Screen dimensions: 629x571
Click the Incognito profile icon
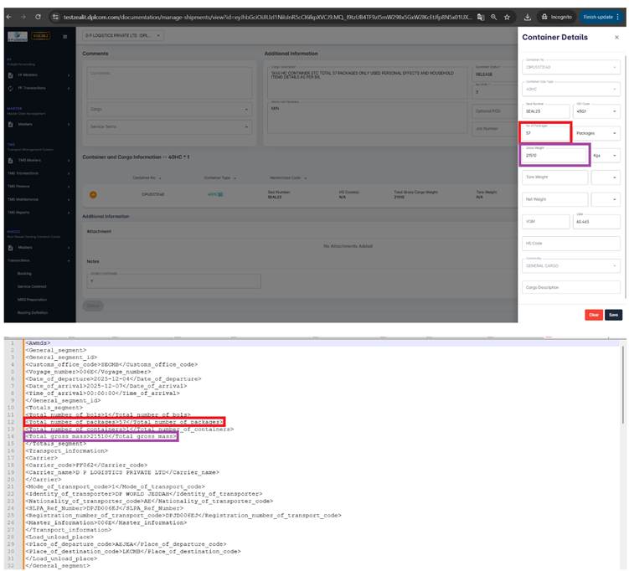click(555, 17)
